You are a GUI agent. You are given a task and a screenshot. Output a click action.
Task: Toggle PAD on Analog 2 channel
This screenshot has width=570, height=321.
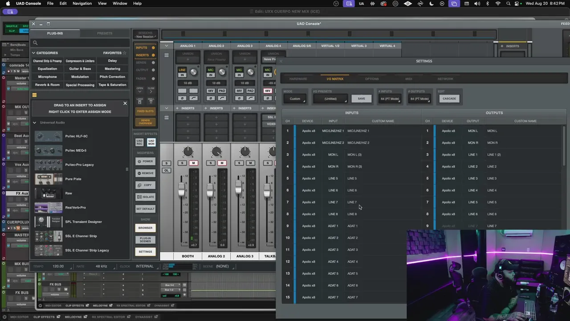(x=222, y=91)
